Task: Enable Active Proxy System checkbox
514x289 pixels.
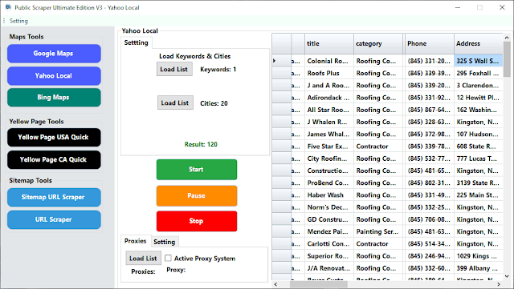Action: [168, 259]
